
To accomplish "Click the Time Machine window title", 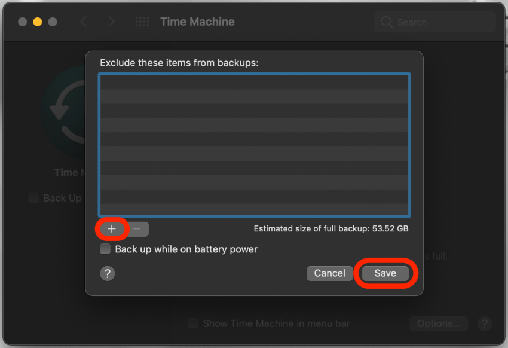I will (x=197, y=22).
